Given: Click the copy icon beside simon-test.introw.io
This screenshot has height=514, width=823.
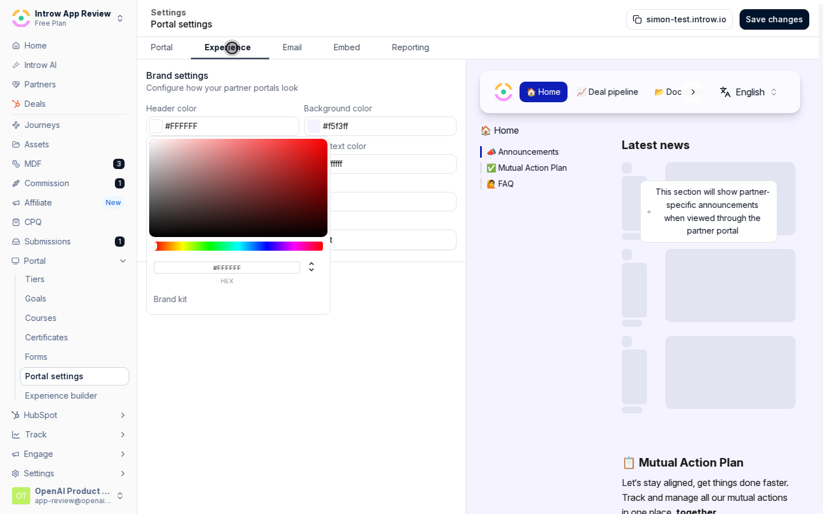Looking at the screenshot, I should tap(637, 19).
